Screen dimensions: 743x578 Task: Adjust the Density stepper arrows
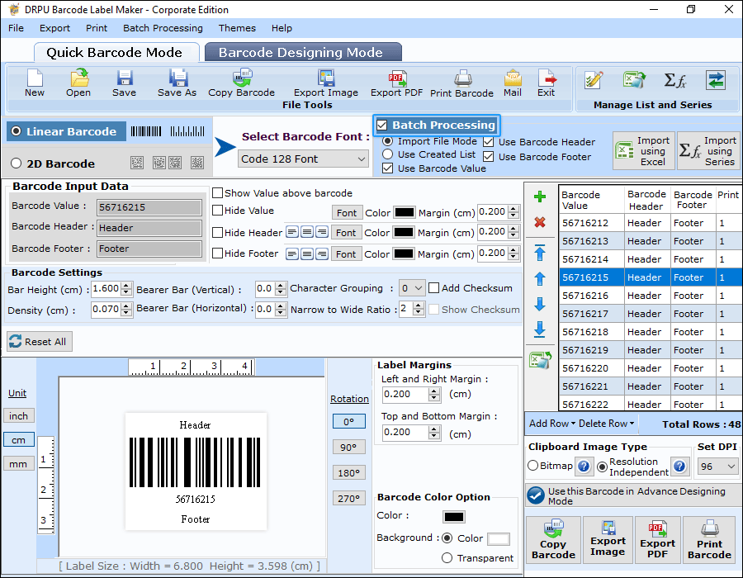[126, 310]
